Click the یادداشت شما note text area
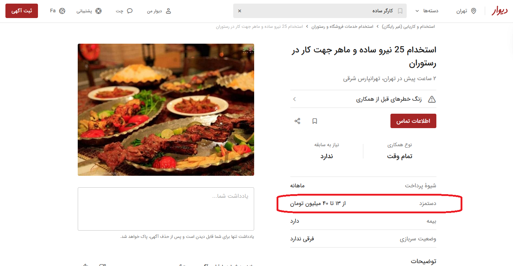Viewport: 513px width, 266px height. tap(166, 209)
